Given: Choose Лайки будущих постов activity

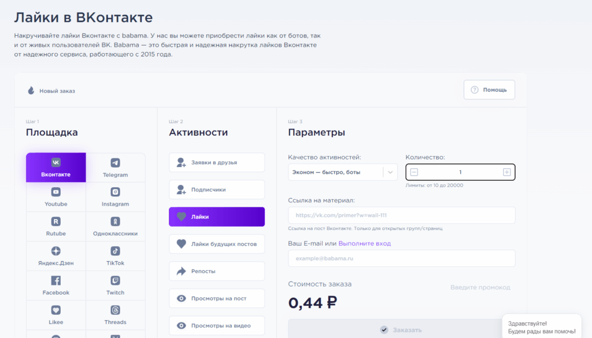Looking at the screenshot, I should (x=217, y=244).
